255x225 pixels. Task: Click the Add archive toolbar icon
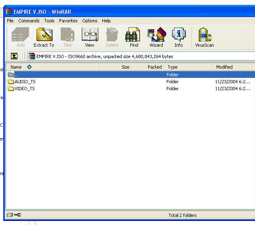coord(21,35)
